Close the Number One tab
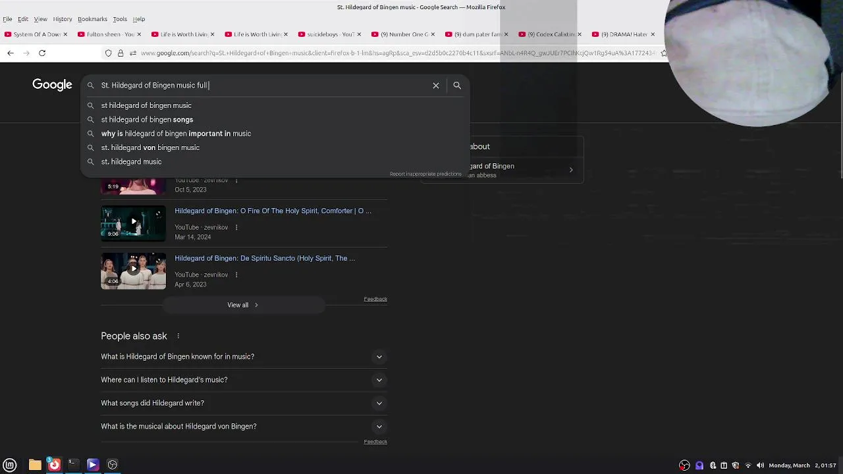This screenshot has height=474, width=843. pos(433,34)
